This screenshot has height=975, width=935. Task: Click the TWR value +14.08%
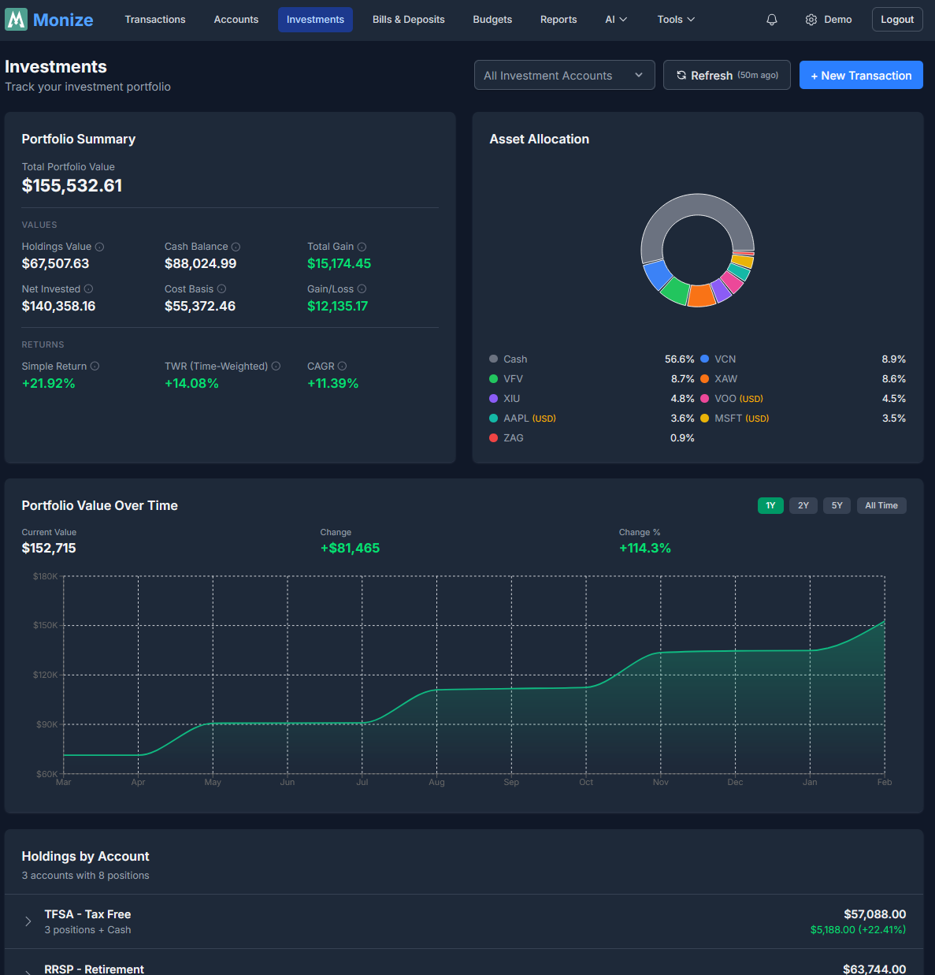click(191, 383)
